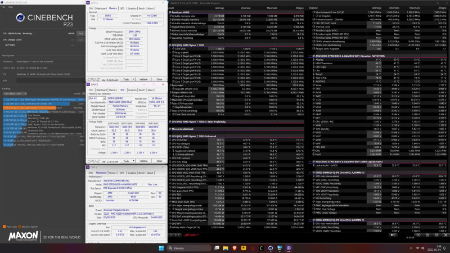This screenshot has width=450, height=253.
Task: Click Validate in CPU-Z Memory window
Action: pyautogui.click(x=143, y=79)
